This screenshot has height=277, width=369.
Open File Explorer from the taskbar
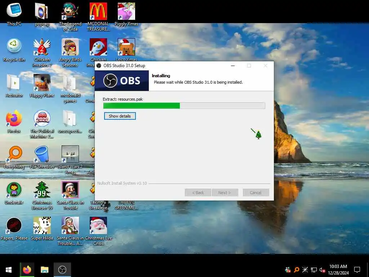pyautogui.click(x=44, y=270)
